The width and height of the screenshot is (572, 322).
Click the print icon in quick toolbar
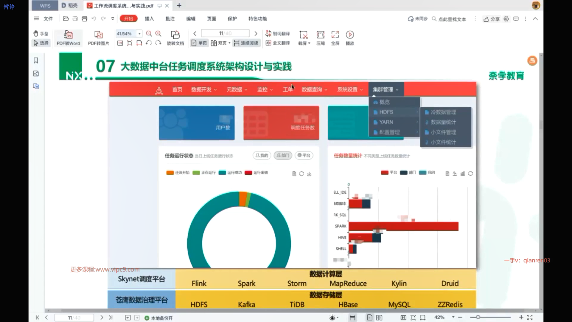84,19
